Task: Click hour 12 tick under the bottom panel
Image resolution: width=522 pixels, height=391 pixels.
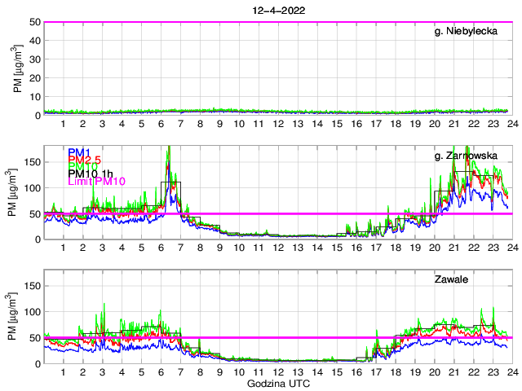Action: [x=277, y=372]
